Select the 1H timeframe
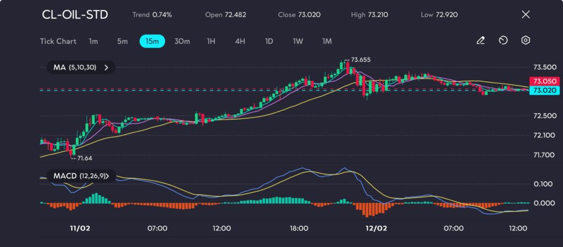Viewport: 563px width, 247px height. click(x=211, y=41)
